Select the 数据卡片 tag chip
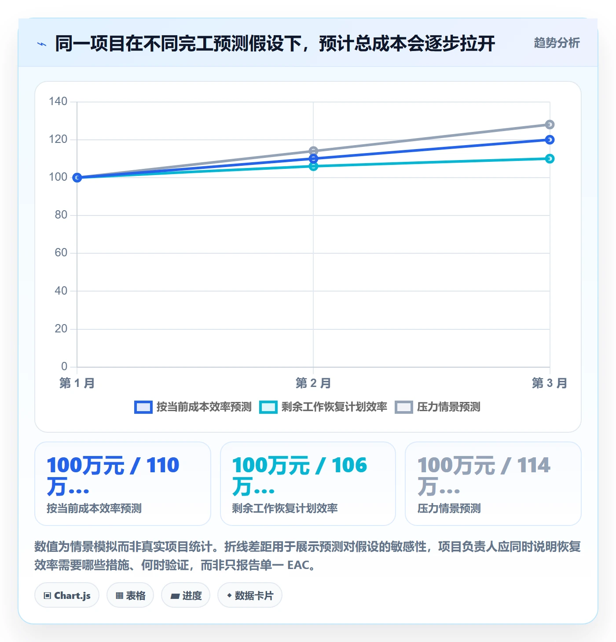This screenshot has height=642, width=616. 250,595
